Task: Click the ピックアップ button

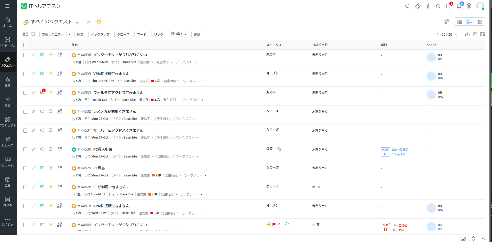Action: point(100,34)
